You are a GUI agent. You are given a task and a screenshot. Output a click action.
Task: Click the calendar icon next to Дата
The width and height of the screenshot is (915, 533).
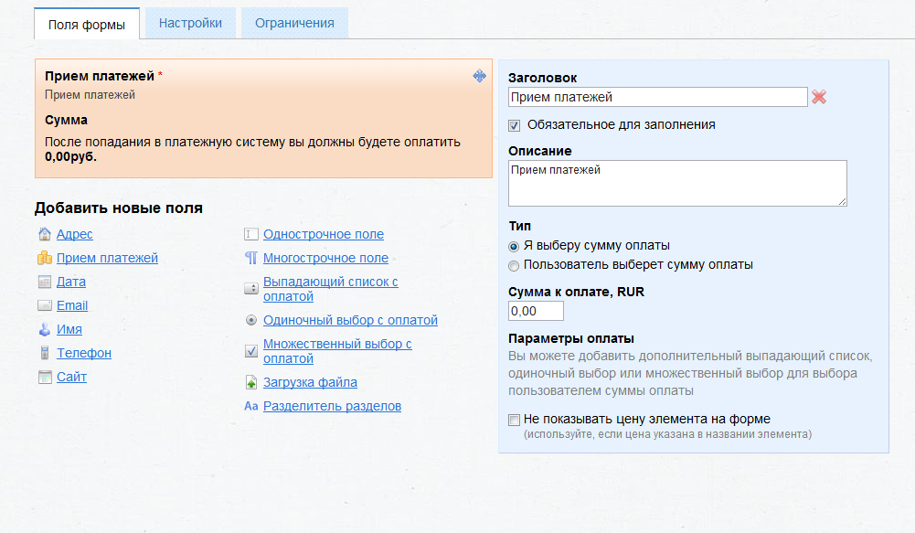click(44, 282)
